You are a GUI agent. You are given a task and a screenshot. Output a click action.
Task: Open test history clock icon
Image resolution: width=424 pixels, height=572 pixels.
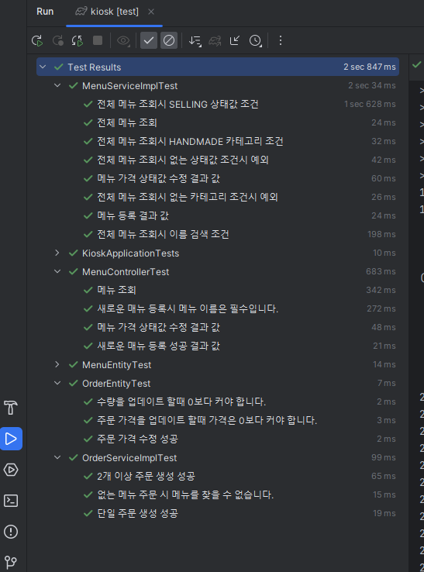255,40
